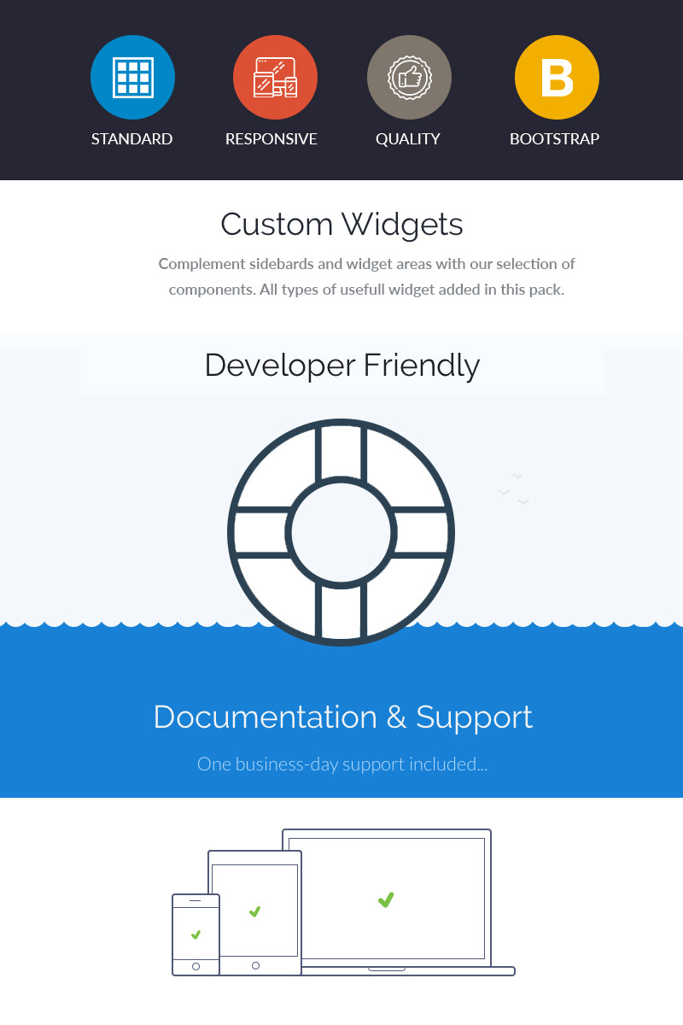Screen dimensions: 683x1025
Task: Click the small birds illustration
Action: point(513,489)
